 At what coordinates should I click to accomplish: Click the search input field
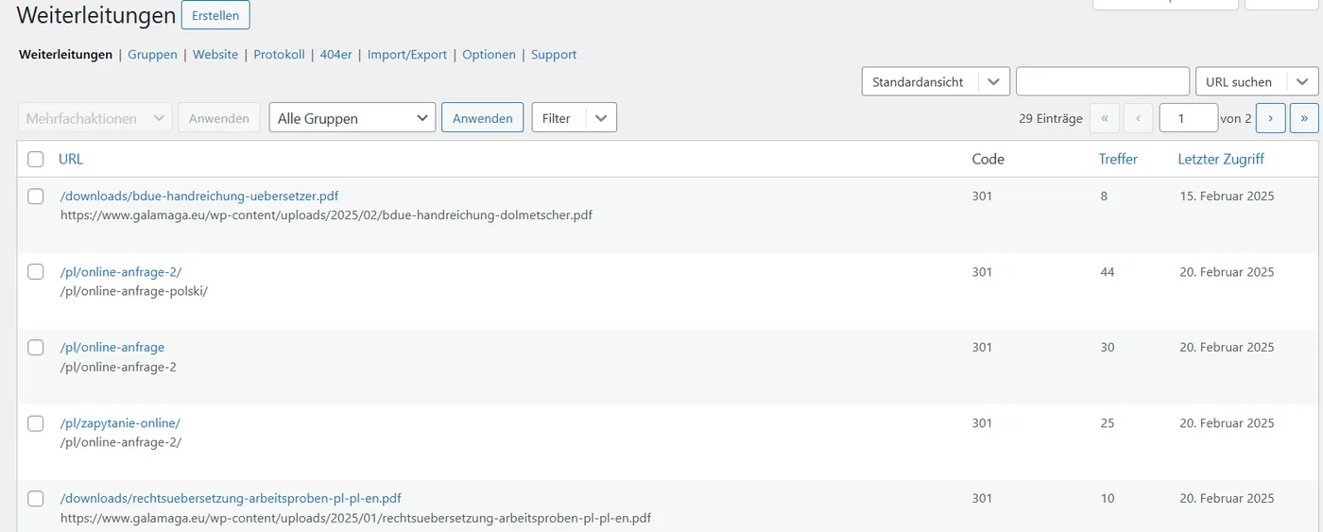(1102, 81)
